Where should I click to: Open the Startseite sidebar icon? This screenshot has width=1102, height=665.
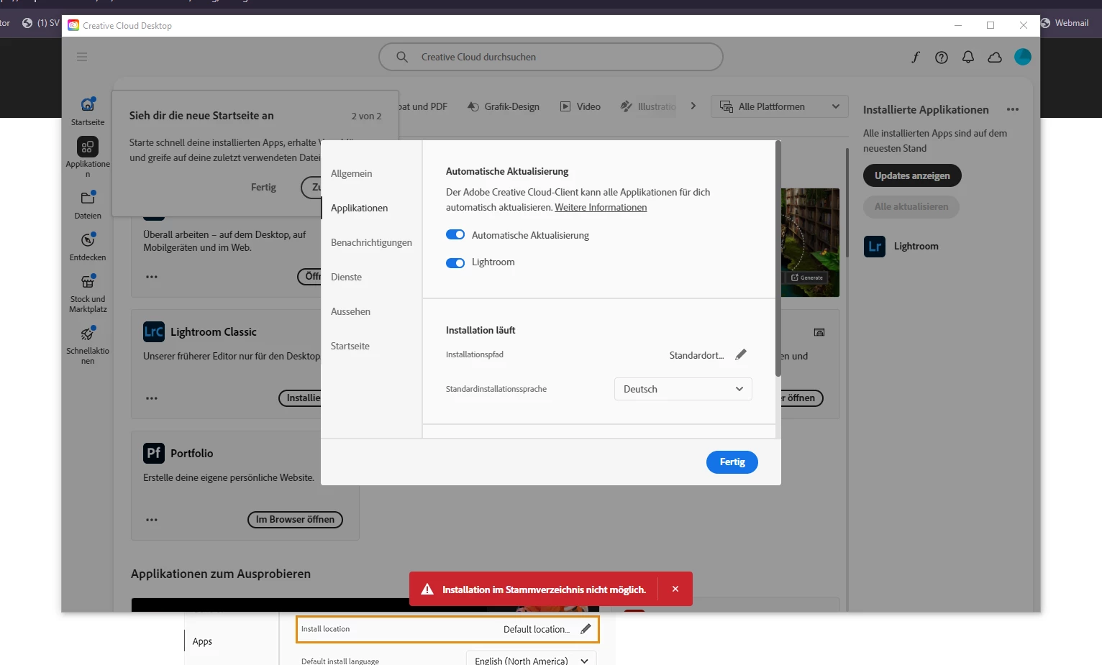coord(88,105)
